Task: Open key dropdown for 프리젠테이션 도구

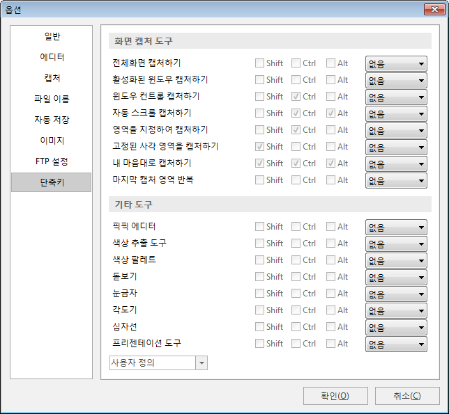Action: 396,344
